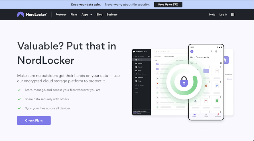Image resolution: width=254 pixels, height=141 pixels.
Task: Switch to the Lockers tab on the phone
Action: [194, 115]
